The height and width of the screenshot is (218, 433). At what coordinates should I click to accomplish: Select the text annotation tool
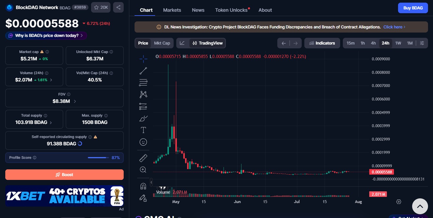point(143,130)
